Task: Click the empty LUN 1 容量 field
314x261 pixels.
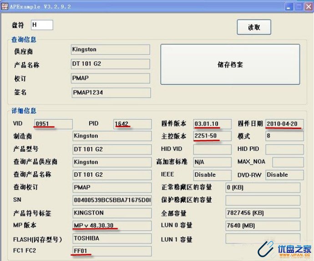Action: pyautogui.click(x=263, y=239)
